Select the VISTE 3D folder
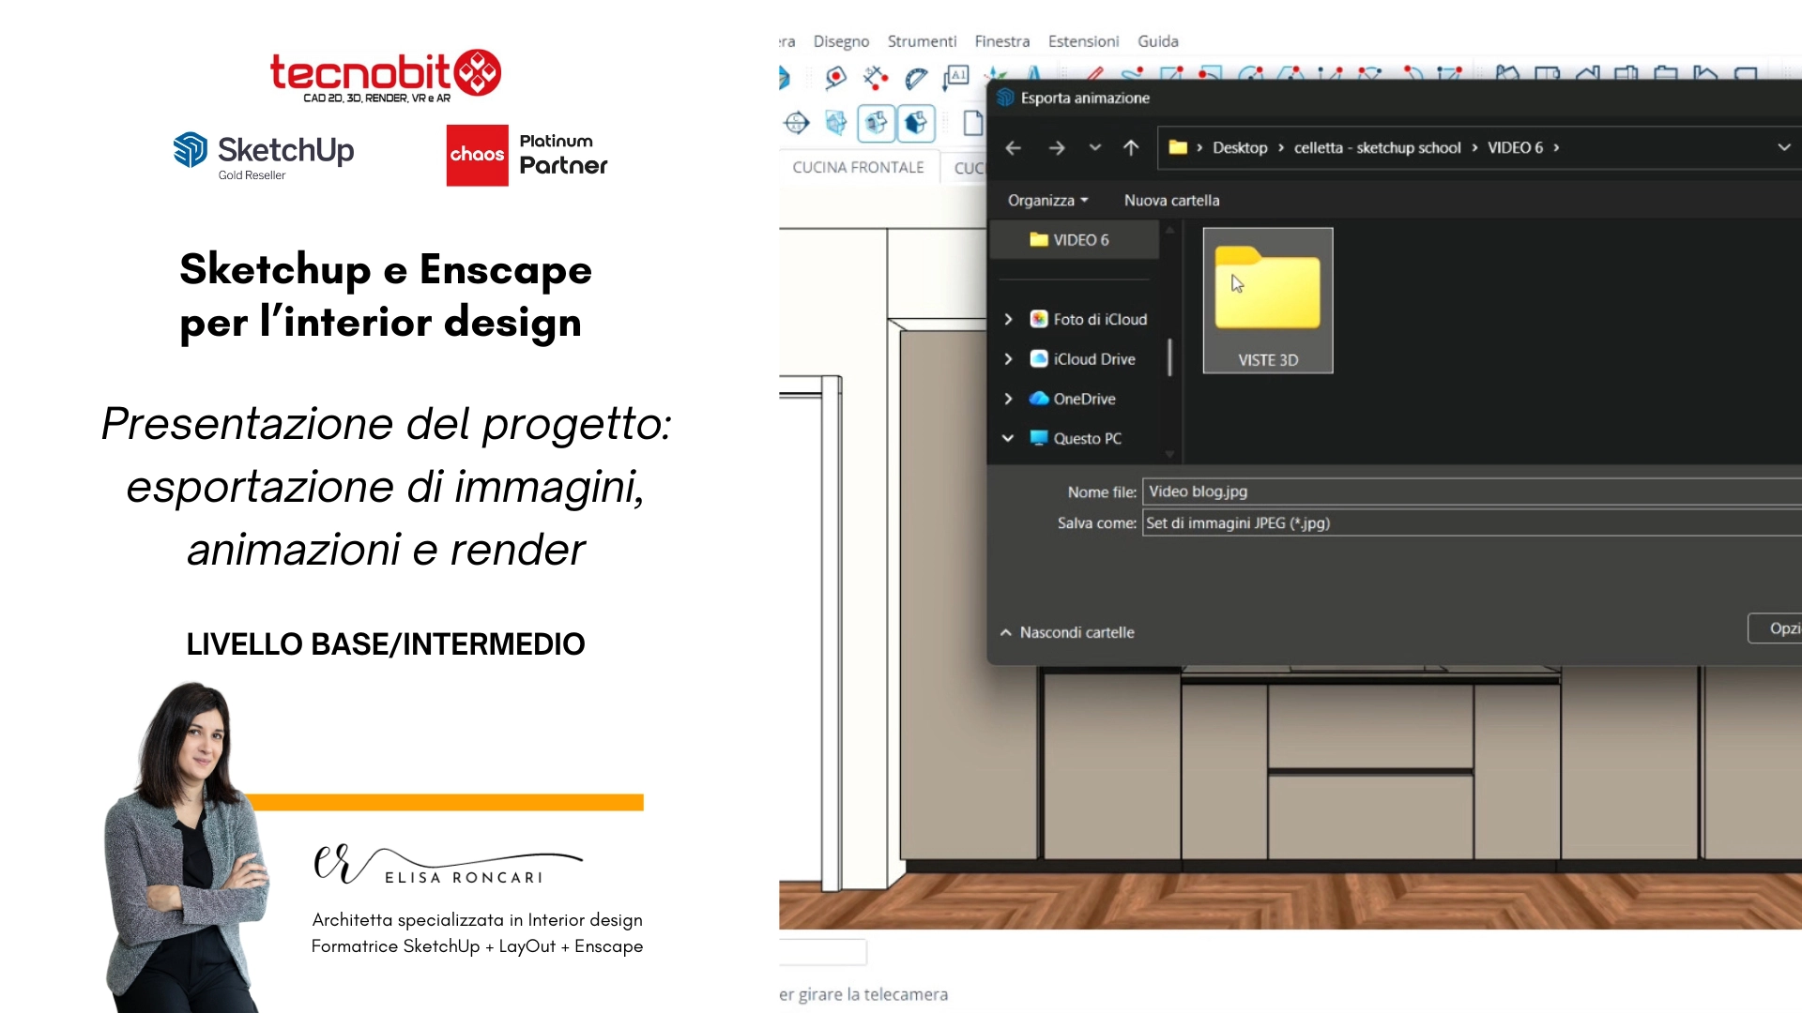 (x=1267, y=300)
